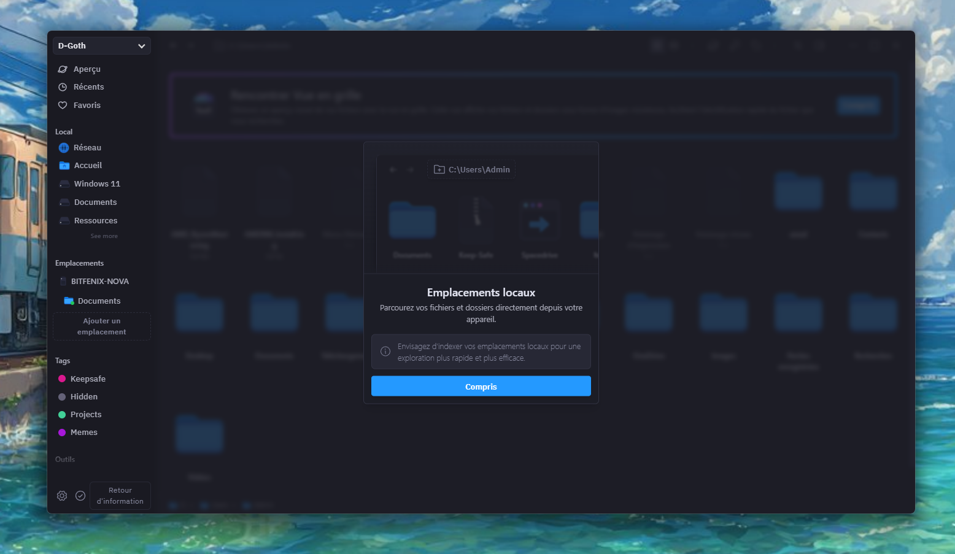Open Favoris heart icon

[x=63, y=106]
